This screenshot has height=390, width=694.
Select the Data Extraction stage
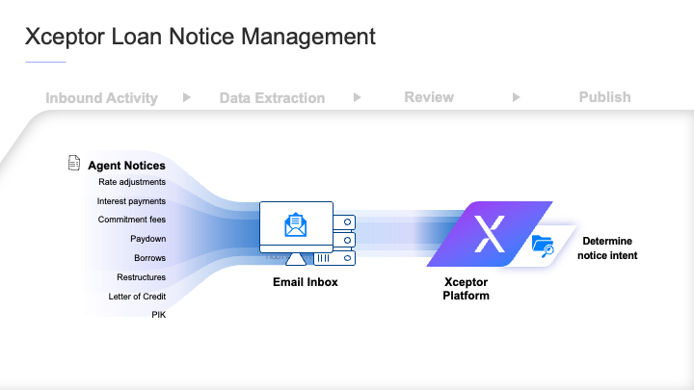[x=272, y=97]
